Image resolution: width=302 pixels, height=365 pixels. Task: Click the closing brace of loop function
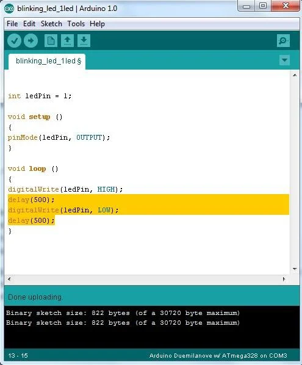point(10,231)
